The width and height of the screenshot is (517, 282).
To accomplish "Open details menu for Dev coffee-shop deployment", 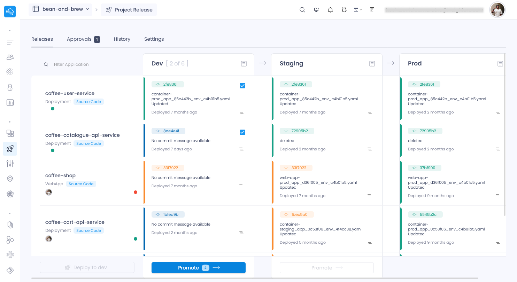I will point(241,186).
